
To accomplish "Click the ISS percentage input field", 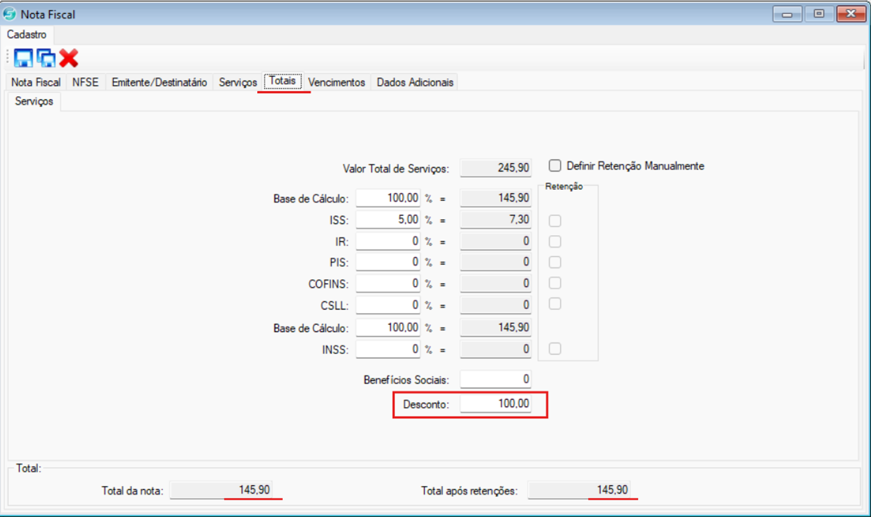I will [388, 220].
